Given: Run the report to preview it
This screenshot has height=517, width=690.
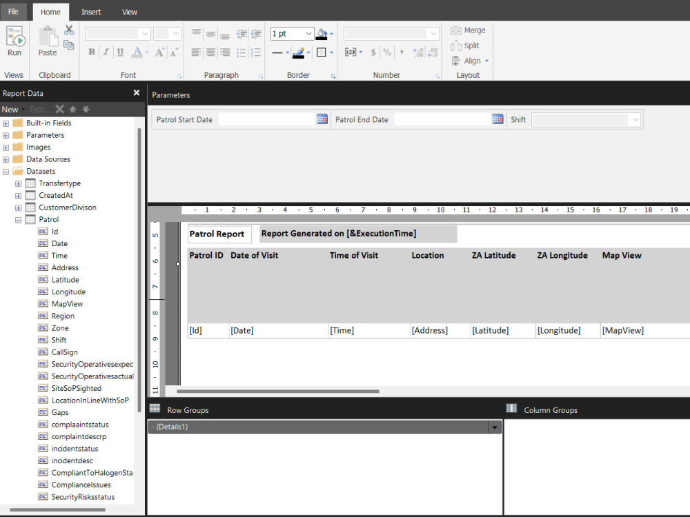Looking at the screenshot, I should [14, 39].
